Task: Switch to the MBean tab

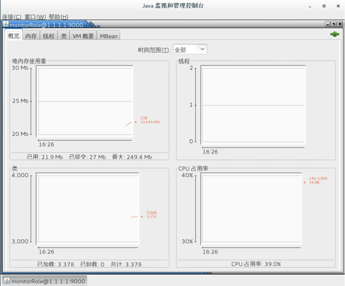Action: (x=108, y=36)
